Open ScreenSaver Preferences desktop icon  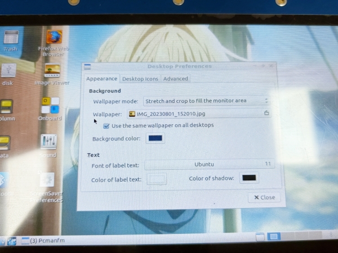pyautogui.click(x=47, y=181)
